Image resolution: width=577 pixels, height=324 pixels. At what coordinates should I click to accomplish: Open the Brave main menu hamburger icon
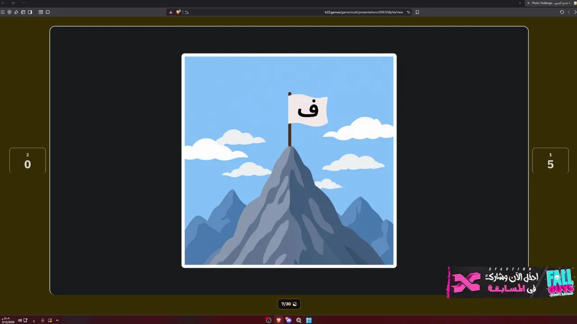click(x=2, y=12)
